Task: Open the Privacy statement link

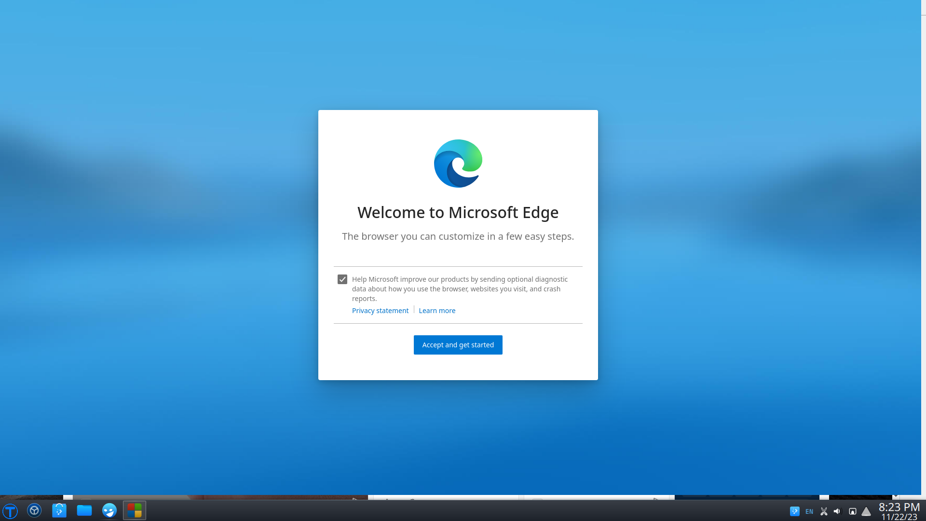Action: point(380,311)
